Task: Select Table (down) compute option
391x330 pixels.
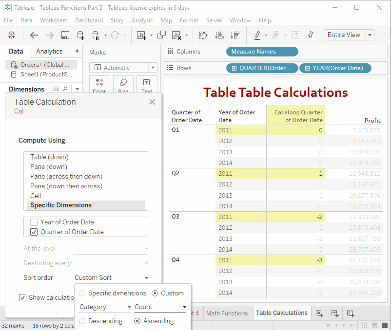Action: [x=49, y=157]
